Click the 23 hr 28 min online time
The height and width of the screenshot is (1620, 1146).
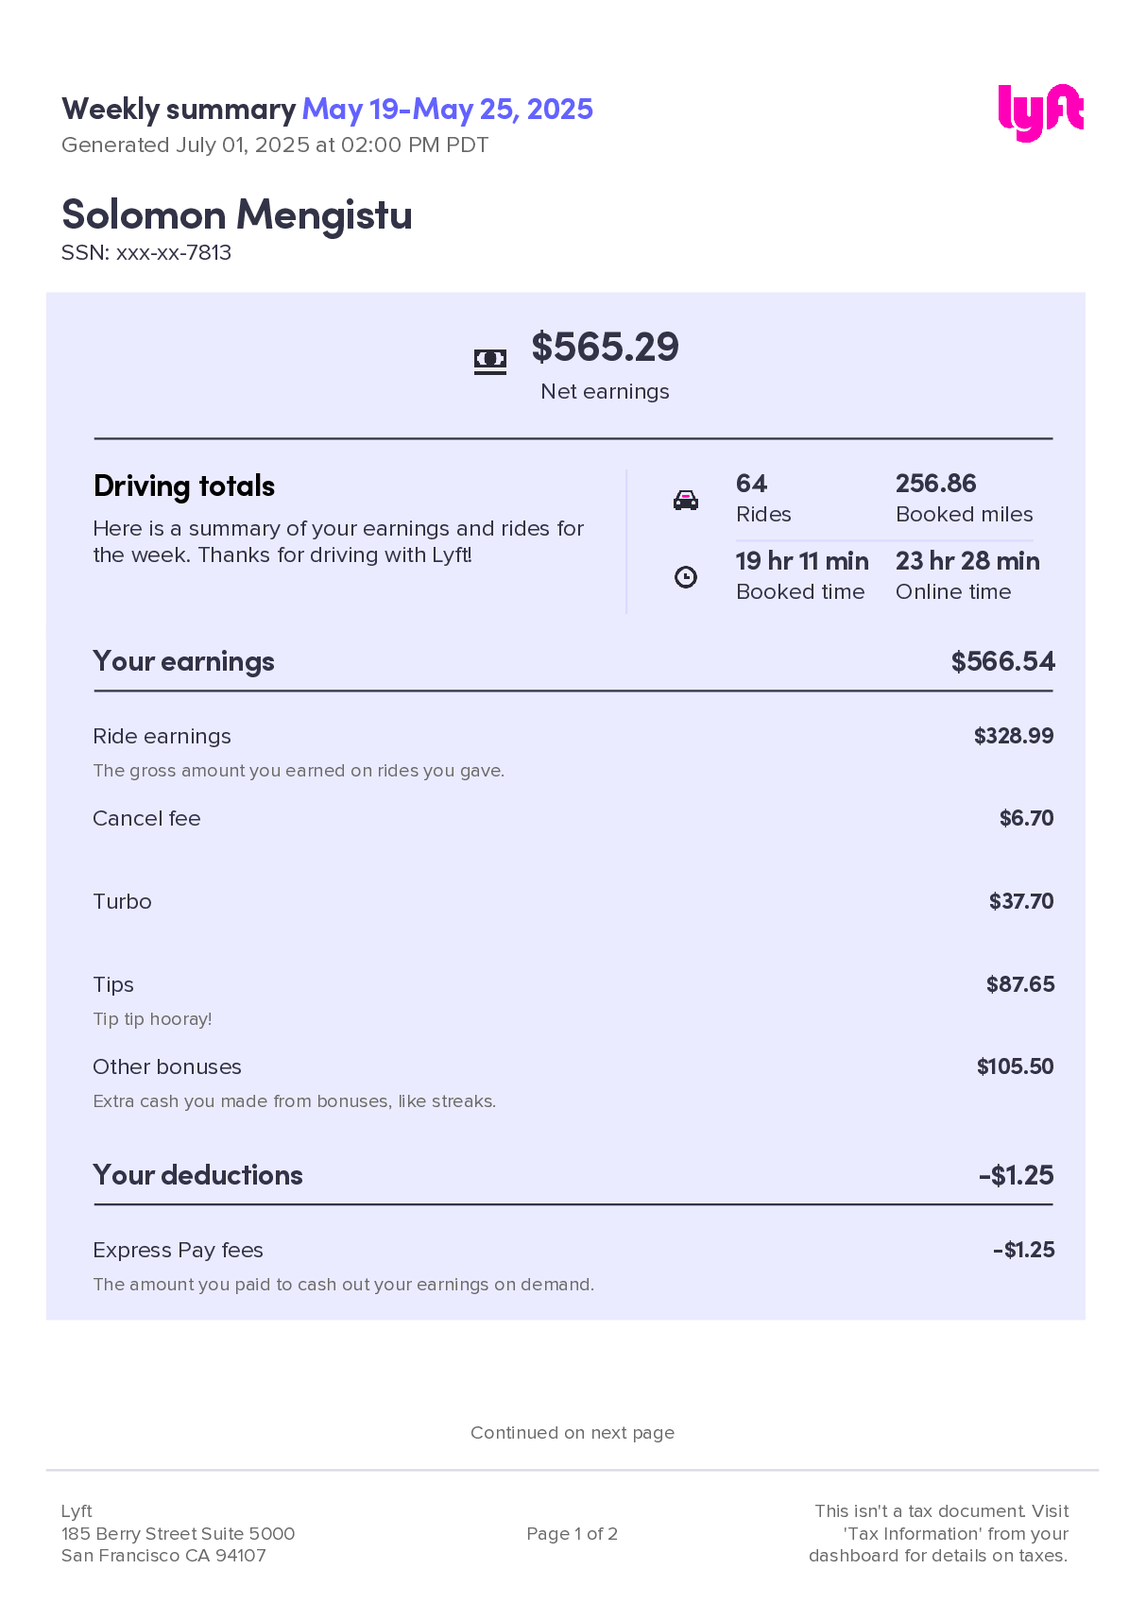coord(967,561)
